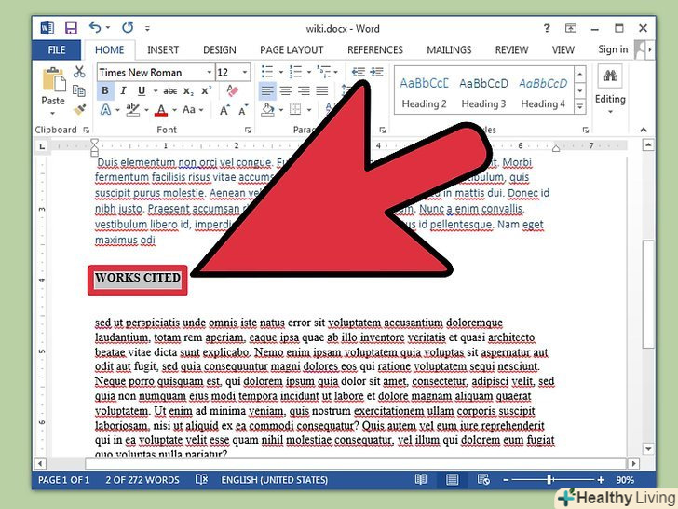The height and width of the screenshot is (509, 678).
Task: Click the Strikethrough abc icon
Action: point(169,91)
